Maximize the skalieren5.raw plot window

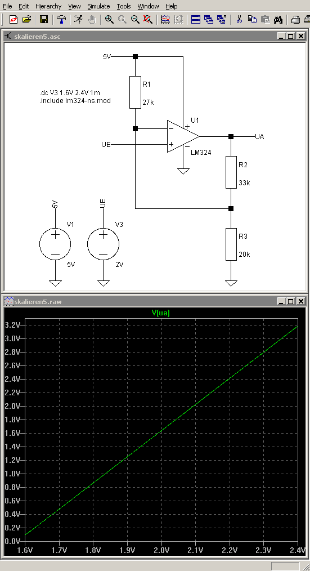tap(290, 301)
